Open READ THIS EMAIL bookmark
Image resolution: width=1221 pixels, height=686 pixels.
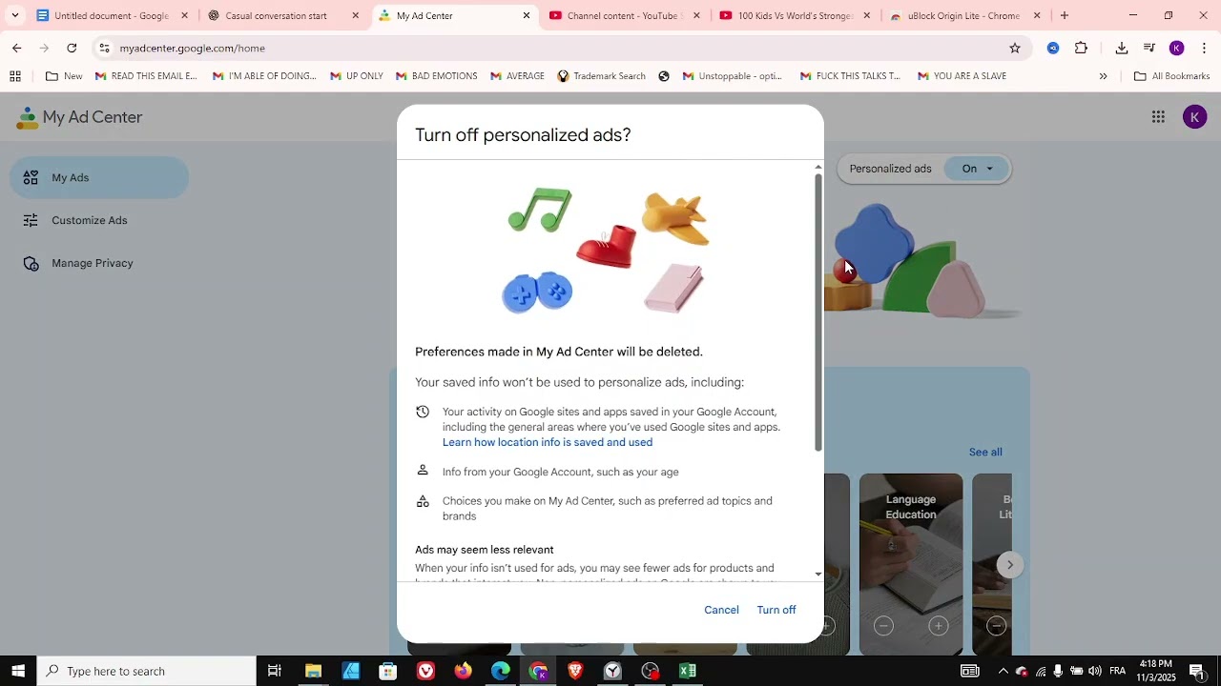146,76
